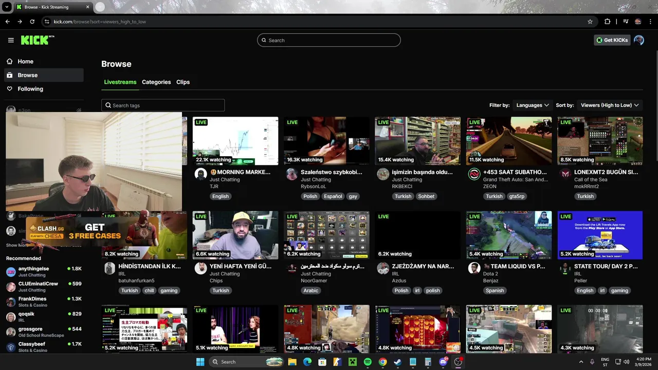Screen dimensions: 658x370
Task: Open the ZJEŻDŻAMY NA NAR stream thumbnail
Action: pos(418,235)
